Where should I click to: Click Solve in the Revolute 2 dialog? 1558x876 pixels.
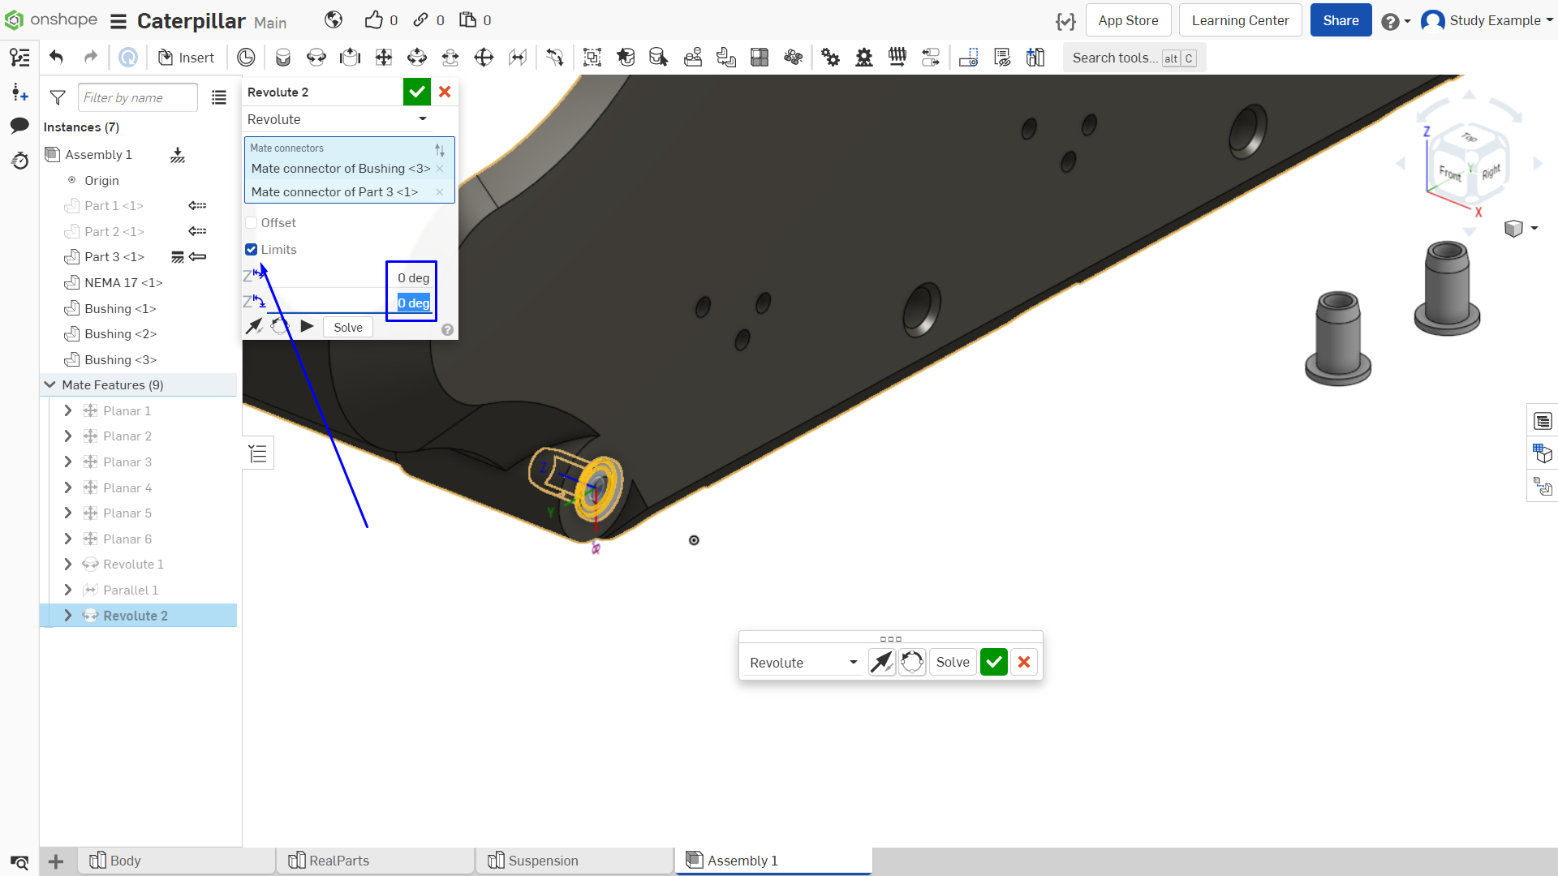click(x=348, y=327)
